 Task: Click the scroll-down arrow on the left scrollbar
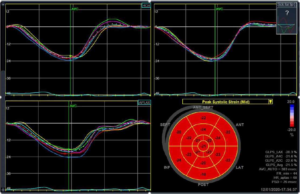point(3,190)
